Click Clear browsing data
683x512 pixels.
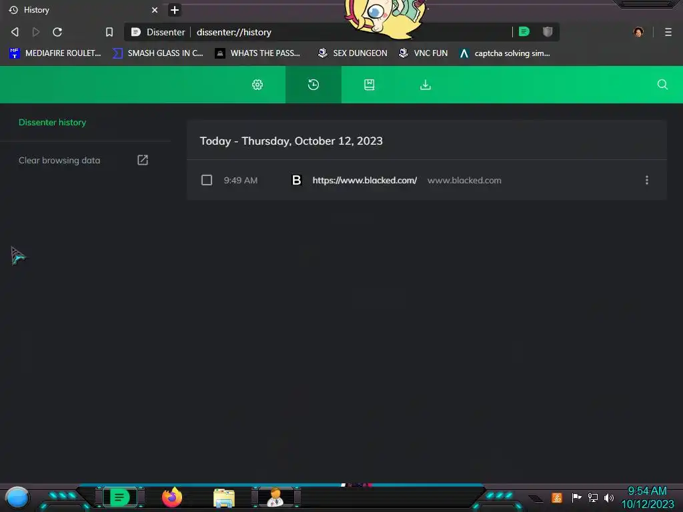pos(59,160)
